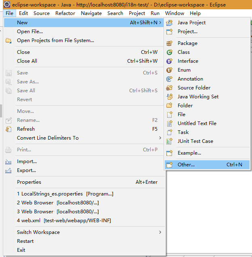Open the Refactor menu
The width and height of the screenshot is (252, 257).
[65, 13]
